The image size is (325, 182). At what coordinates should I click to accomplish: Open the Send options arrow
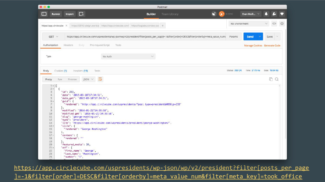tap(260, 37)
